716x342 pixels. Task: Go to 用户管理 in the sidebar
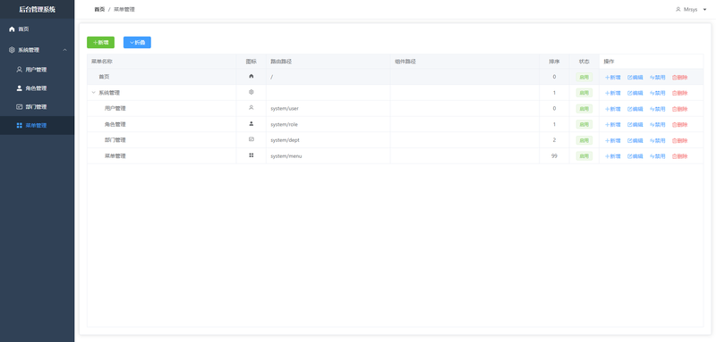pyautogui.click(x=37, y=70)
